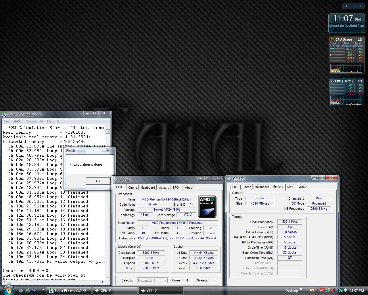
Task: Click the CAS# Latency 5.0 clocks field
Action: coord(290,232)
